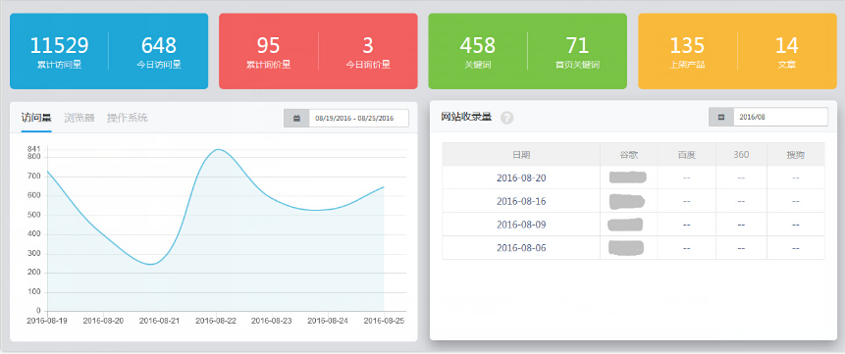Click the blurred 谷歌 value for 2016-08-16
Image resolution: width=845 pixels, height=354 pixels.
(x=627, y=202)
